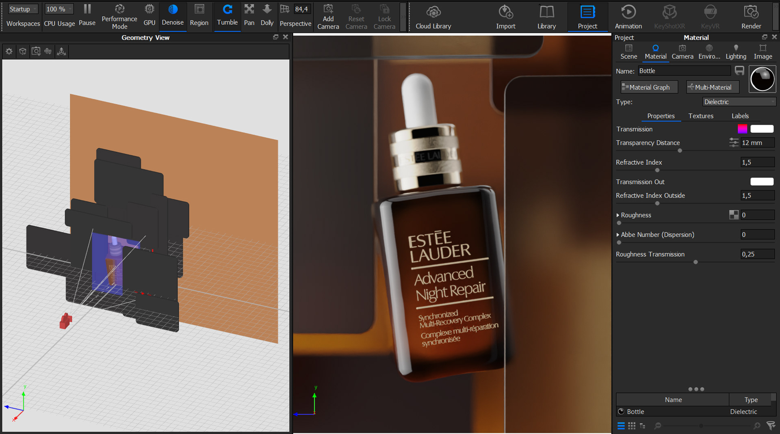Screen dimensions: 780x434
Task: Open the Startup workspaces dropdown
Action: 23,9
